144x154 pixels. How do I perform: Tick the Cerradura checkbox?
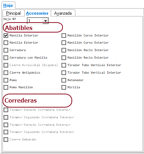pyautogui.click(x=6, y=50)
